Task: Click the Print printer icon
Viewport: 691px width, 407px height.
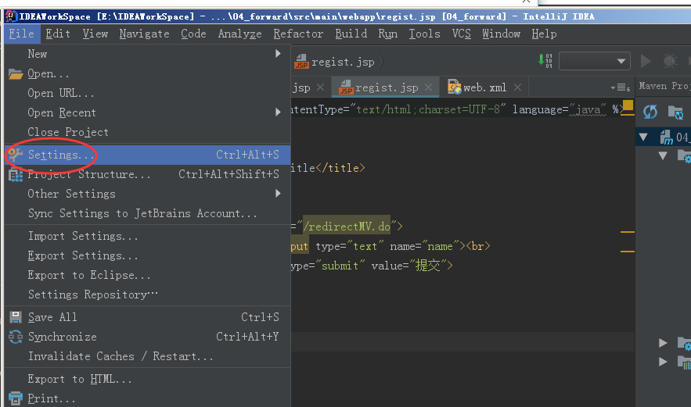Action: pos(16,398)
